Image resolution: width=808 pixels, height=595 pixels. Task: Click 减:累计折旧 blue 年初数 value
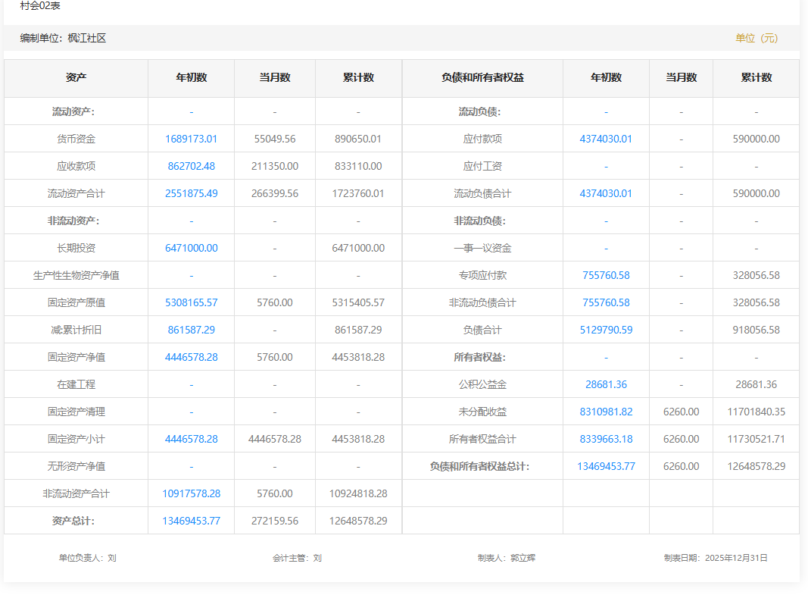[x=191, y=330]
